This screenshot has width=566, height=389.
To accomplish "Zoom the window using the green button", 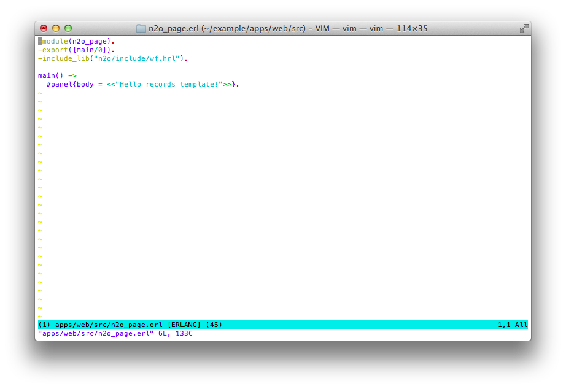I will click(x=68, y=28).
